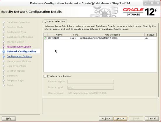Click the Listener port field showing 1521
This screenshot has height=123, width=161.
(91, 88)
